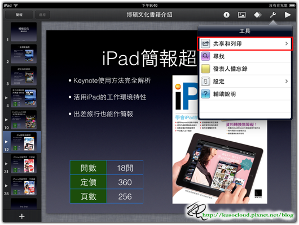Select slide 4 thumbnail
299x225 pixels.
24,98
